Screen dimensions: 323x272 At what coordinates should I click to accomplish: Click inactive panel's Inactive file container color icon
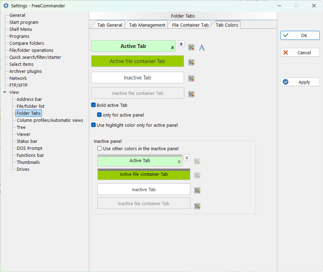coord(197,206)
